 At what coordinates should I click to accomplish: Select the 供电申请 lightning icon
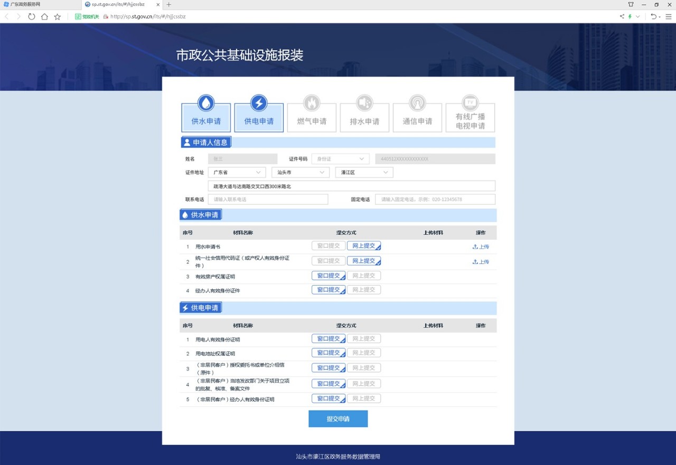pyautogui.click(x=259, y=103)
